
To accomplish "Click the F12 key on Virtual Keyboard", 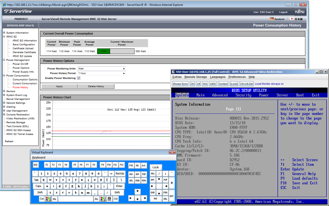I will pos(122,165).
